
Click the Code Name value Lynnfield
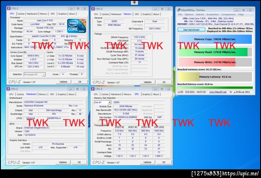pyautogui.click(x=35, y=24)
